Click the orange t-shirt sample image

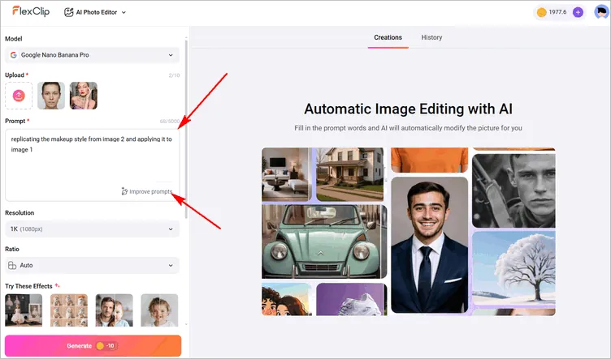[x=430, y=160]
